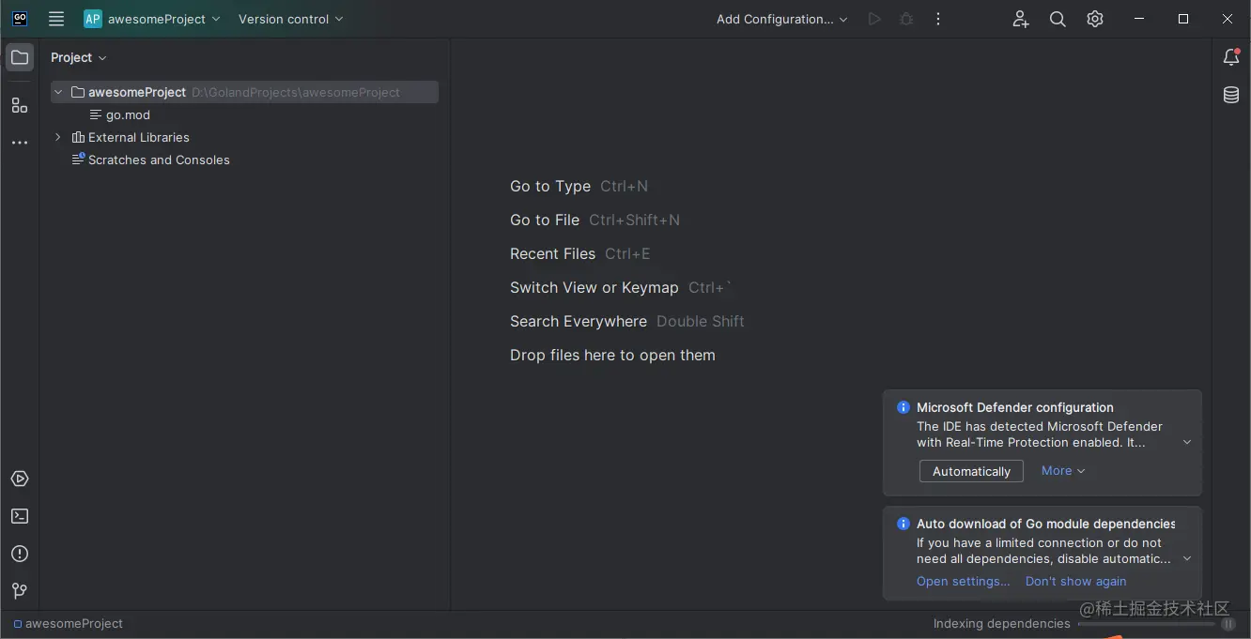This screenshot has width=1251, height=639.
Task: Click the Indexing dependencies status text
Action: tap(1001, 623)
